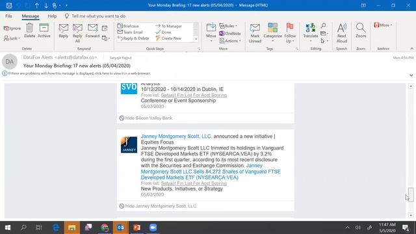416x234 pixels.
Task: Collapse the ribbon with the chevron
Action: click(411, 49)
